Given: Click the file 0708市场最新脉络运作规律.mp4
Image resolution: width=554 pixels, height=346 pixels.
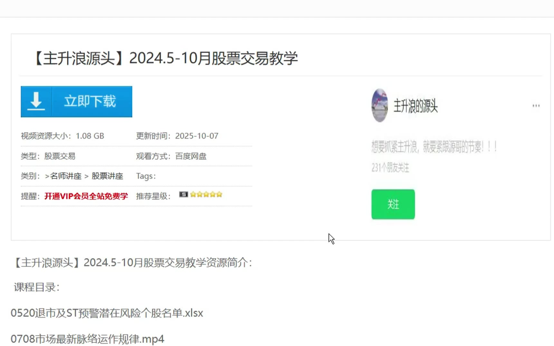Looking at the screenshot, I should click(x=87, y=339).
